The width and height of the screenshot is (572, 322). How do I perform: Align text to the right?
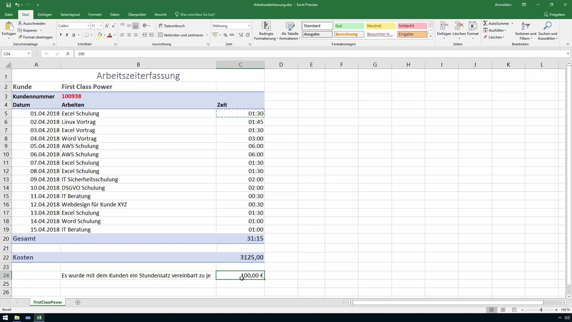point(136,35)
